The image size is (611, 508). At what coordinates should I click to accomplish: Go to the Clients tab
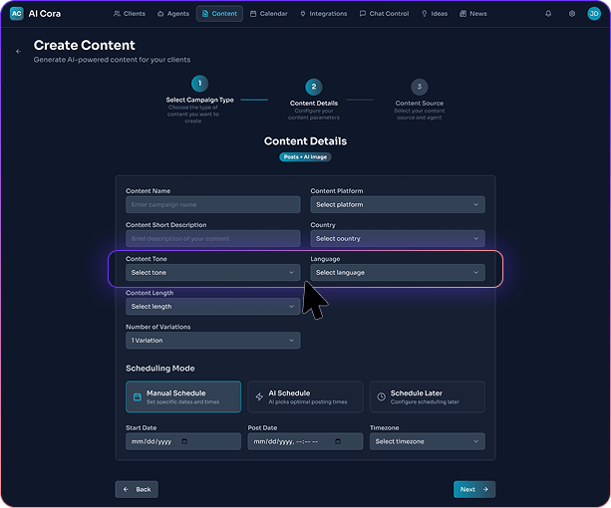[x=129, y=14]
